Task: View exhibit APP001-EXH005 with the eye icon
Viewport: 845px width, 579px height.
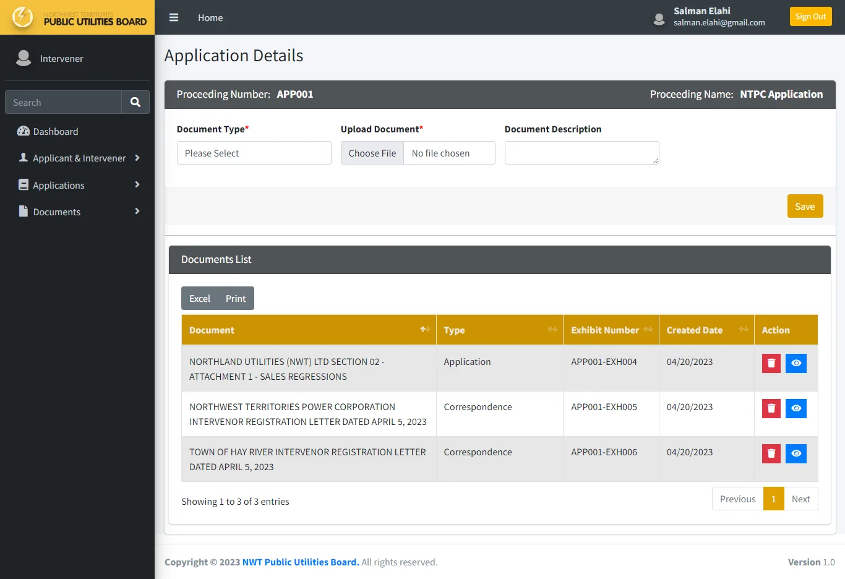Action: point(796,408)
